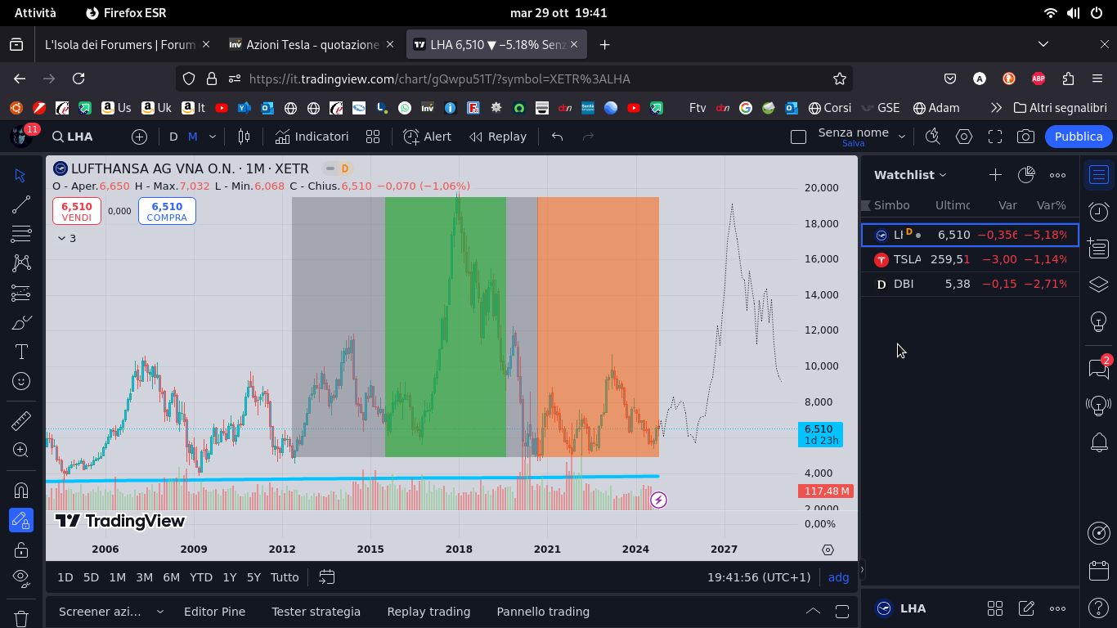The width and height of the screenshot is (1117, 628).
Task: Open the interval dropdown arrow
Action: click(213, 137)
